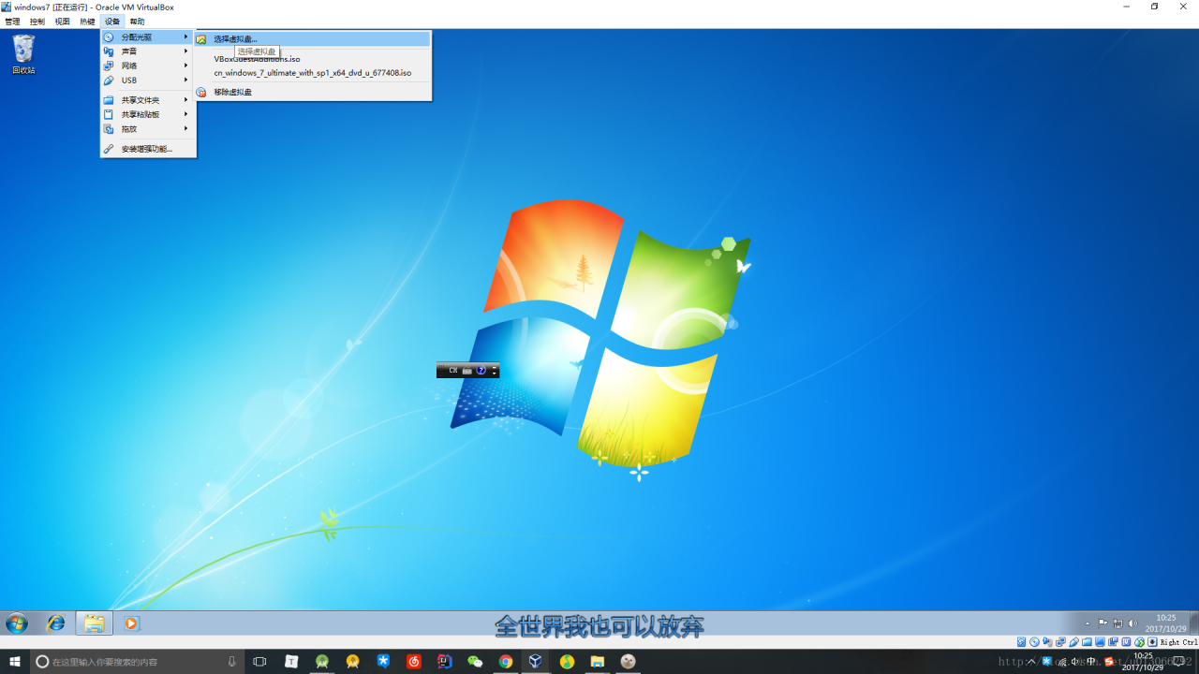Click the CH input language indicator
The height and width of the screenshot is (674, 1199).
[x=453, y=371]
